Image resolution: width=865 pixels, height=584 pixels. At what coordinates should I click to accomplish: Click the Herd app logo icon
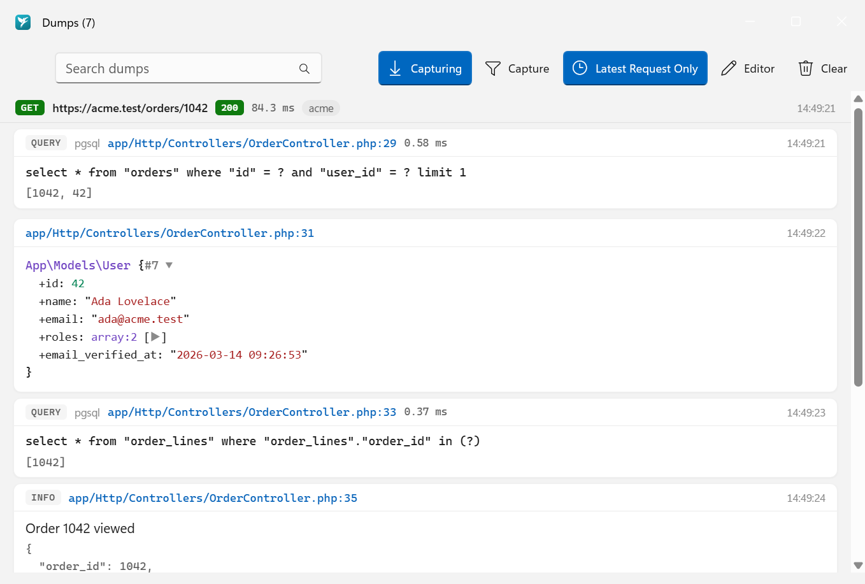(x=23, y=22)
